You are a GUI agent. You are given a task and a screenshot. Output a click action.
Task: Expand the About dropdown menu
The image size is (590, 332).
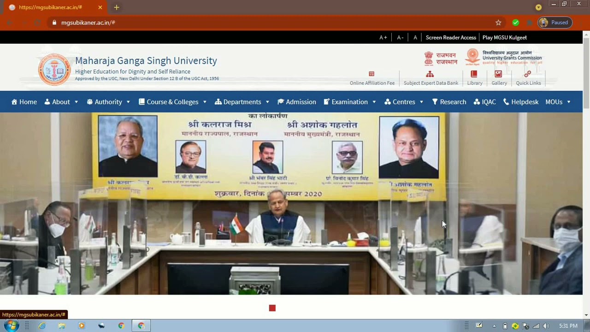point(61,102)
